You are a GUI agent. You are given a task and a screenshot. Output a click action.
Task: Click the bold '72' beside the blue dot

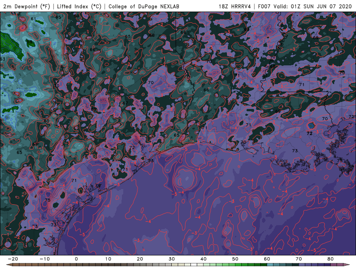309,133
